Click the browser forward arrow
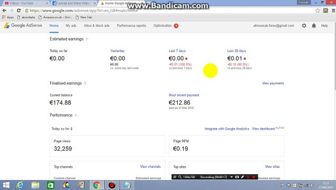 pos(12,11)
